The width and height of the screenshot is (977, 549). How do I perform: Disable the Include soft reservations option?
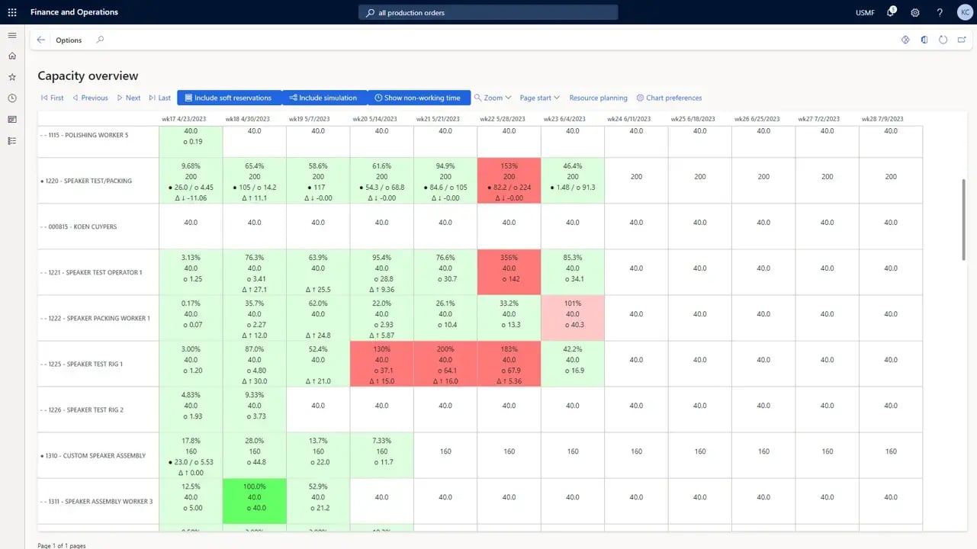coord(228,98)
